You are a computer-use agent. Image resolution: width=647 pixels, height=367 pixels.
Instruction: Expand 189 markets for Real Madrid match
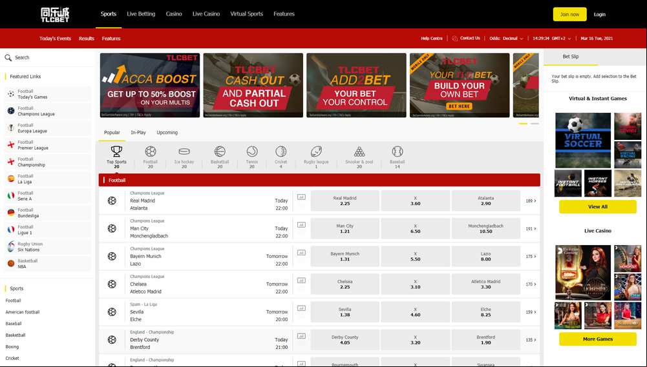coord(531,201)
